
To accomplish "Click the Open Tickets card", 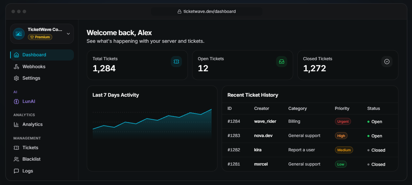I will pos(243,65).
